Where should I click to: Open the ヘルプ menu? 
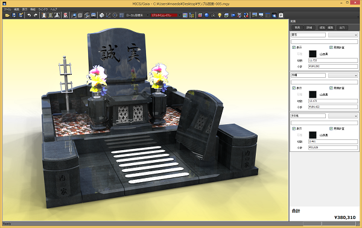click(54, 10)
